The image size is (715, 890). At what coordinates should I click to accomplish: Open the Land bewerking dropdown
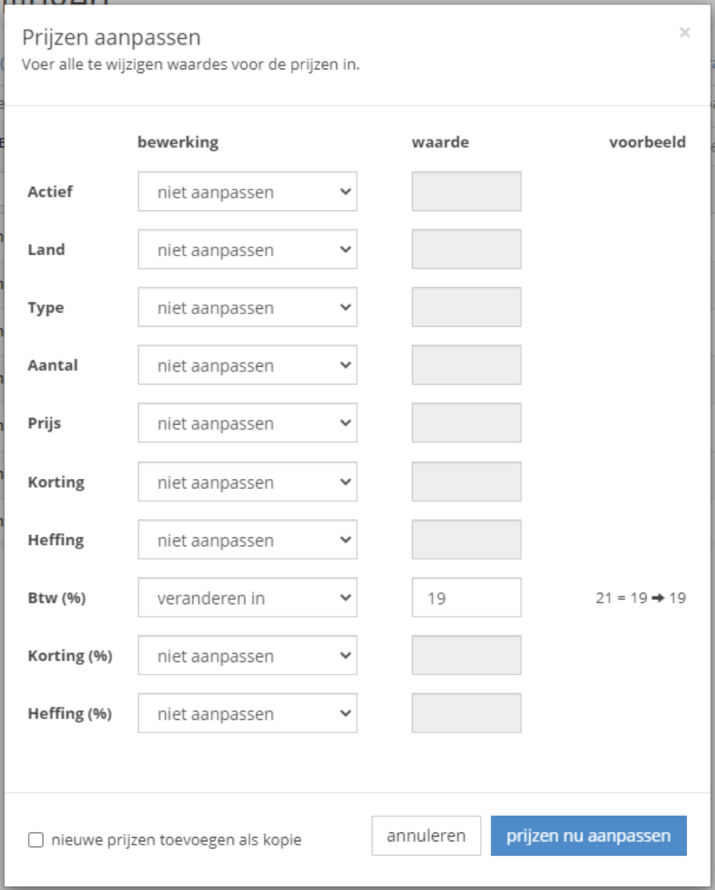pyautogui.click(x=248, y=249)
